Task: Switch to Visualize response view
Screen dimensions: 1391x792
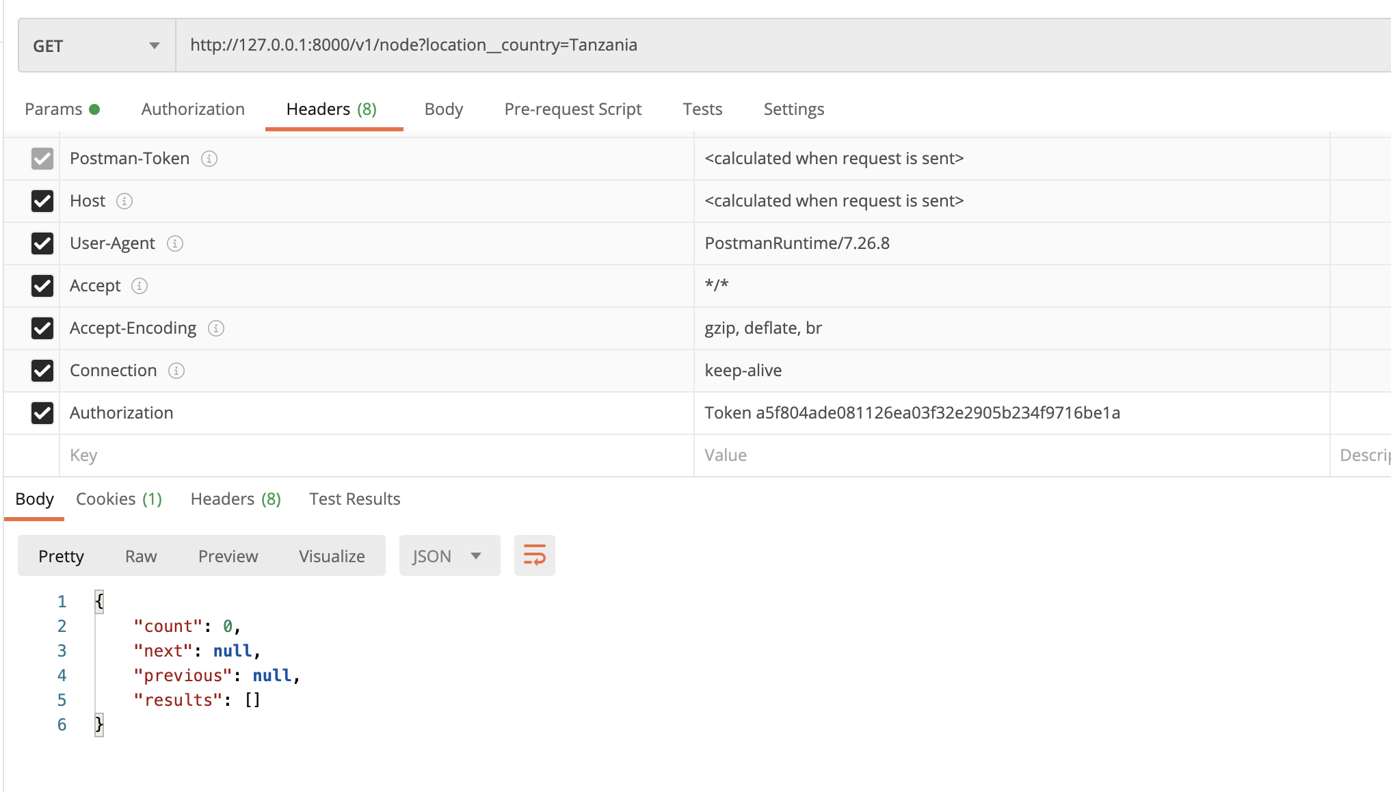Action: click(x=332, y=556)
